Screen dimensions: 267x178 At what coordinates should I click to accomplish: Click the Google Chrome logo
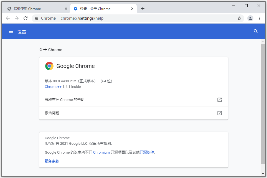pyautogui.click(x=49, y=66)
